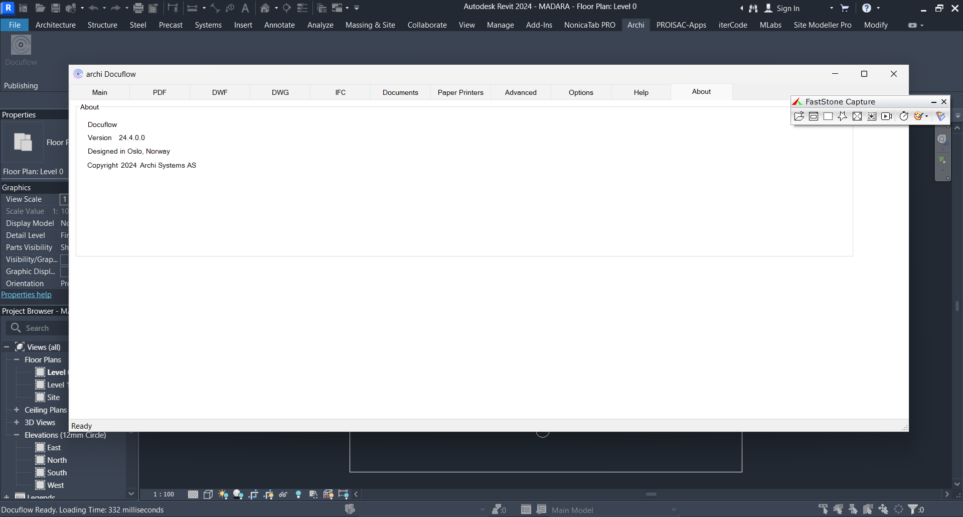Expand the Ceiling Plans tree node
The image size is (963, 517).
pyautogui.click(x=17, y=410)
